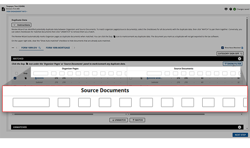Click the Source Documents horizontal scrollbar

(167, 114)
